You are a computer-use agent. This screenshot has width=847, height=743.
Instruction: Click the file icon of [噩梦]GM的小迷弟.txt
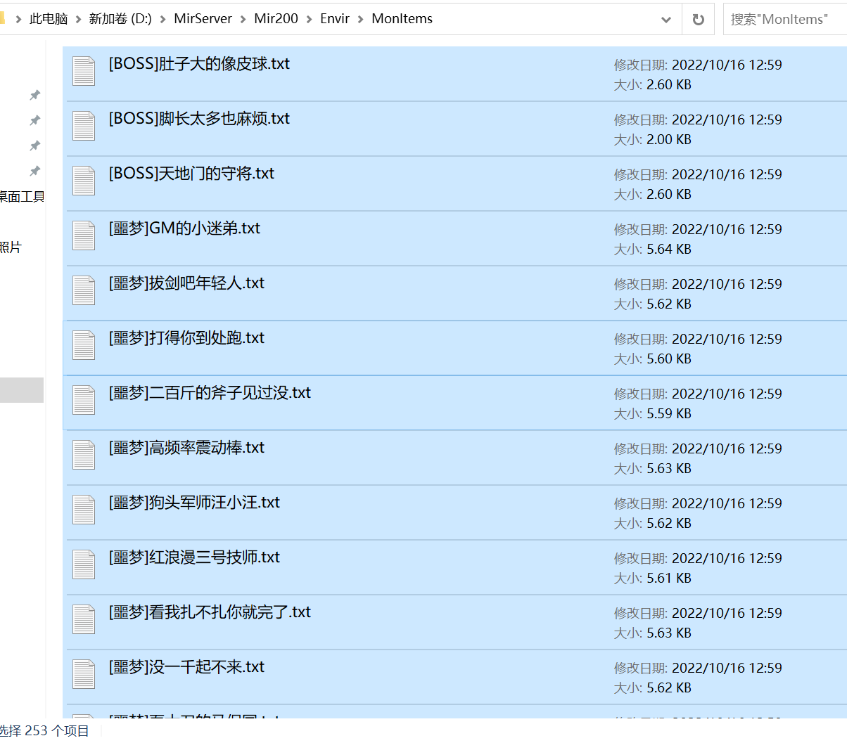[x=84, y=235]
